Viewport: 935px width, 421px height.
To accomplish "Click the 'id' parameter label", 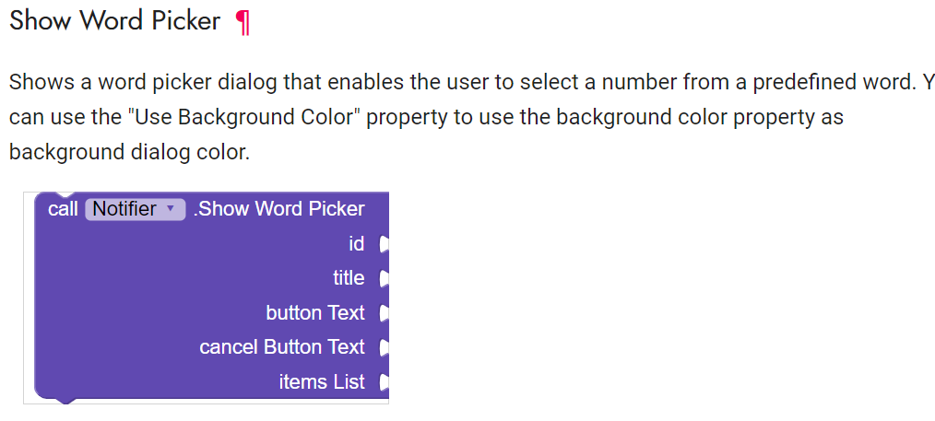I will [357, 244].
